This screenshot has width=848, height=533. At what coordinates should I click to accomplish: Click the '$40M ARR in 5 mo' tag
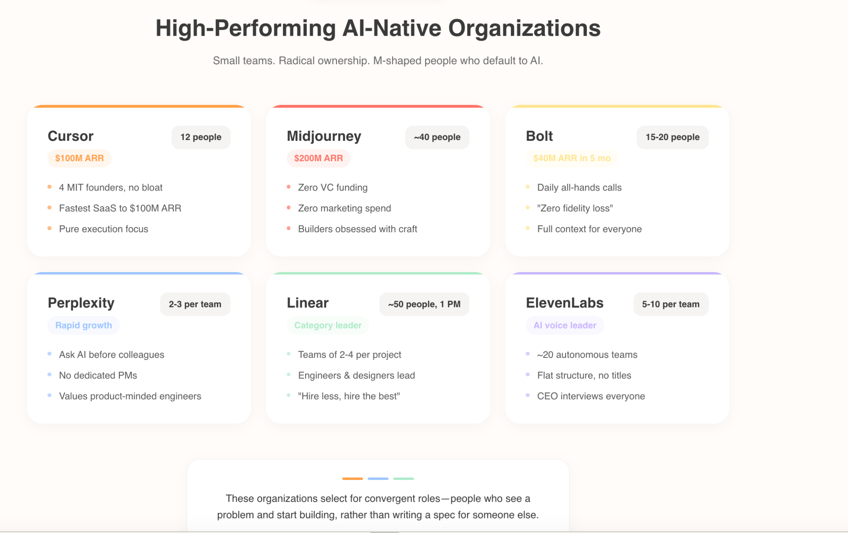tap(572, 158)
